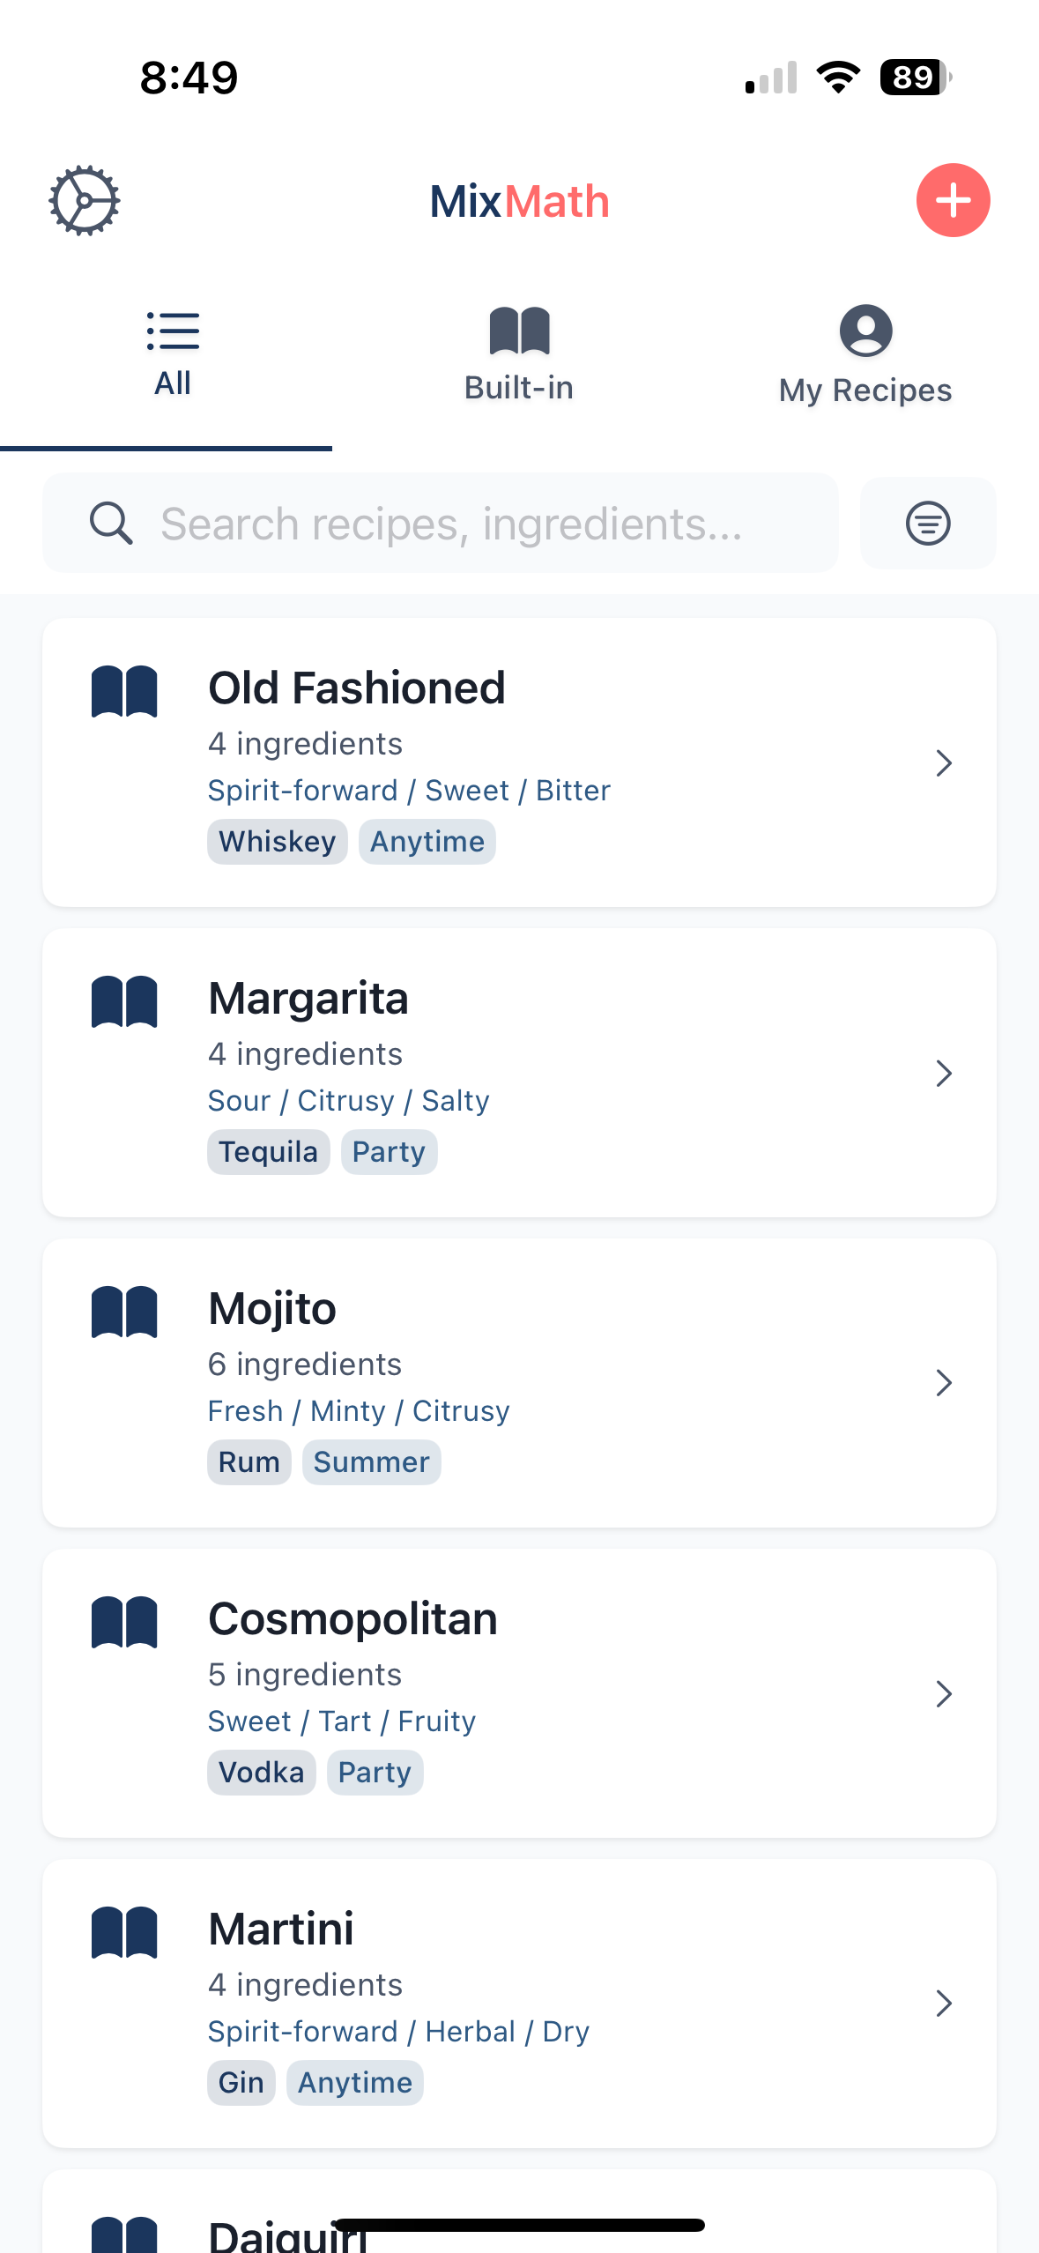
Task: Tap the book icon beside Old Fashioned
Action: 124,691
